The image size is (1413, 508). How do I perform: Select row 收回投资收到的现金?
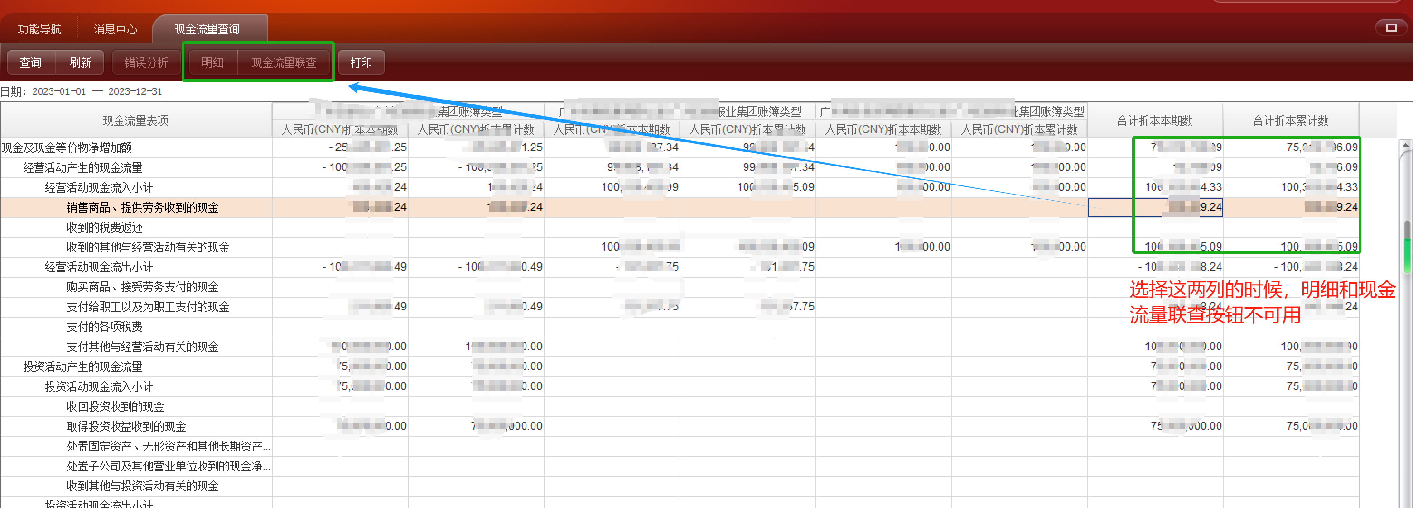(x=680, y=407)
